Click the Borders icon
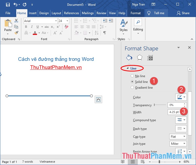 pyautogui.click(x=85, y=33)
